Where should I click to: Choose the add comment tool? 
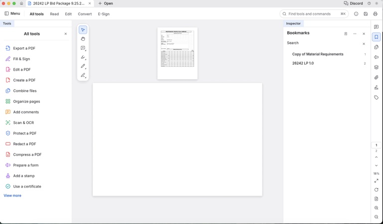tap(83, 48)
